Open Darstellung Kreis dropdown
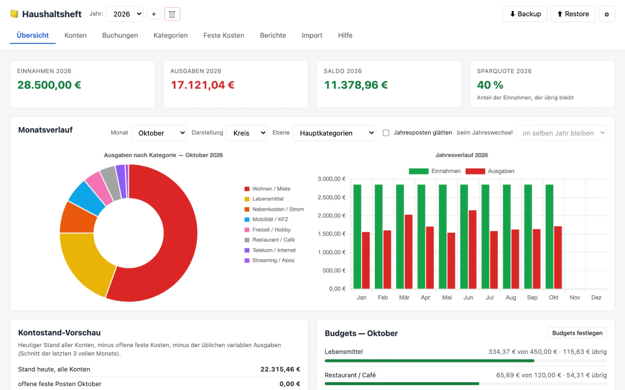This screenshot has width=625, height=390. [247, 133]
